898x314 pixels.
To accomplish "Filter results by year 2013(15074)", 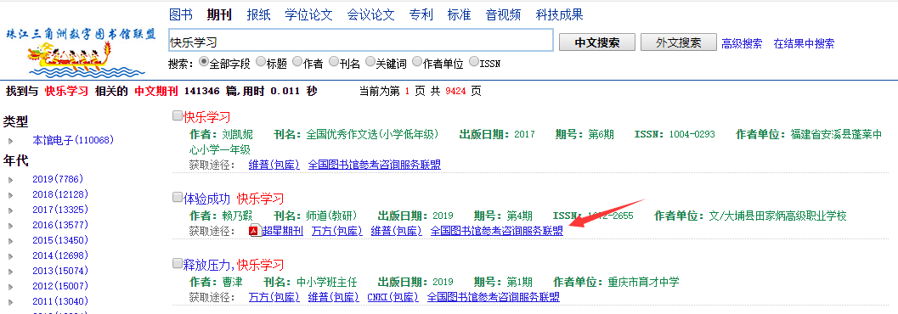I will pyautogui.click(x=60, y=271).
